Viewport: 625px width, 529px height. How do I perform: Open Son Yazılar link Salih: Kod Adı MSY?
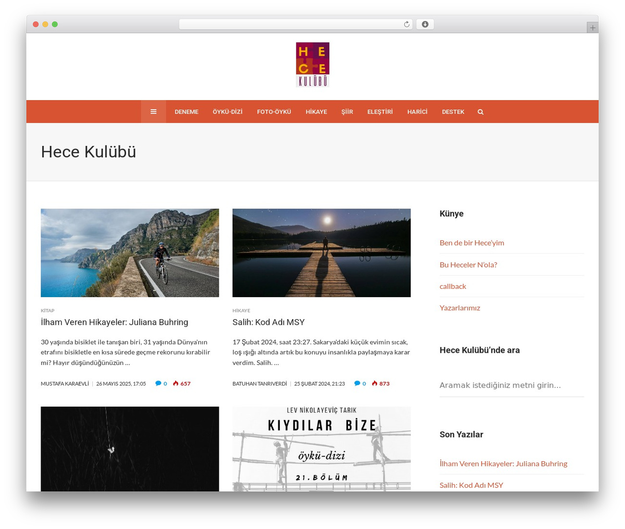coord(471,485)
